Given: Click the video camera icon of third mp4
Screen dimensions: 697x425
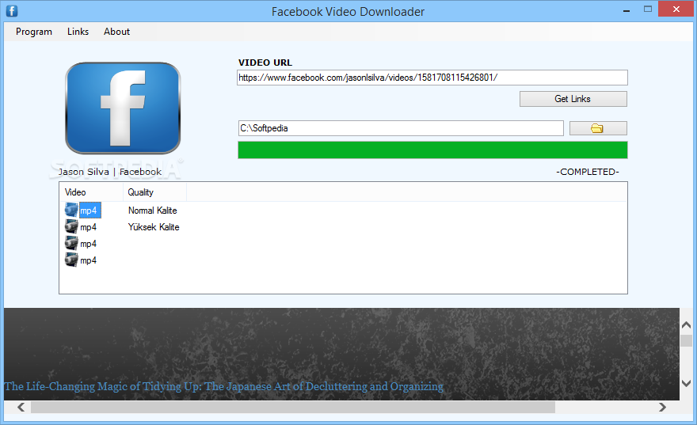Looking at the screenshot, I should [x=71, y=243].
